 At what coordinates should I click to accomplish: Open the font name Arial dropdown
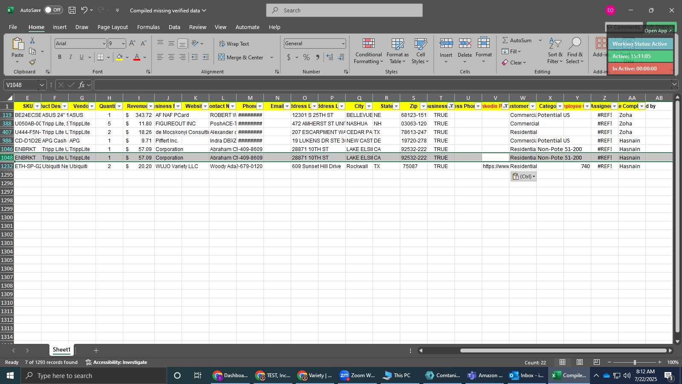pos(104,44)
